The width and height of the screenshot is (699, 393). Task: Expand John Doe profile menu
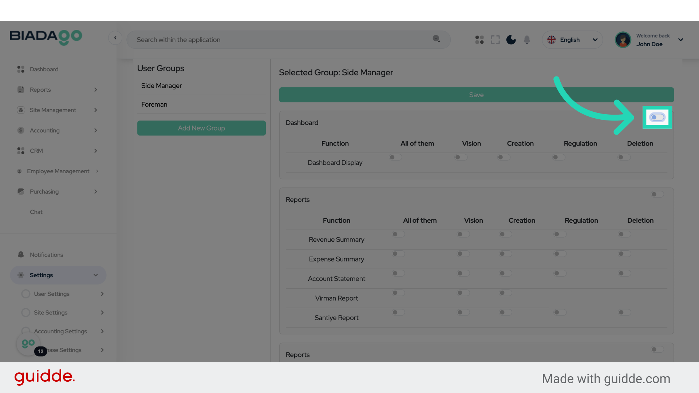(x=680, y=40)
